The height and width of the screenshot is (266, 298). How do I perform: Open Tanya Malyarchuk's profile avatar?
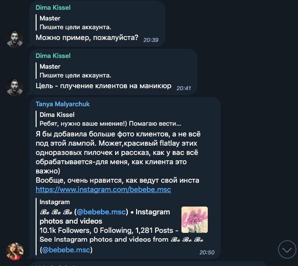[x=15, y=251]
